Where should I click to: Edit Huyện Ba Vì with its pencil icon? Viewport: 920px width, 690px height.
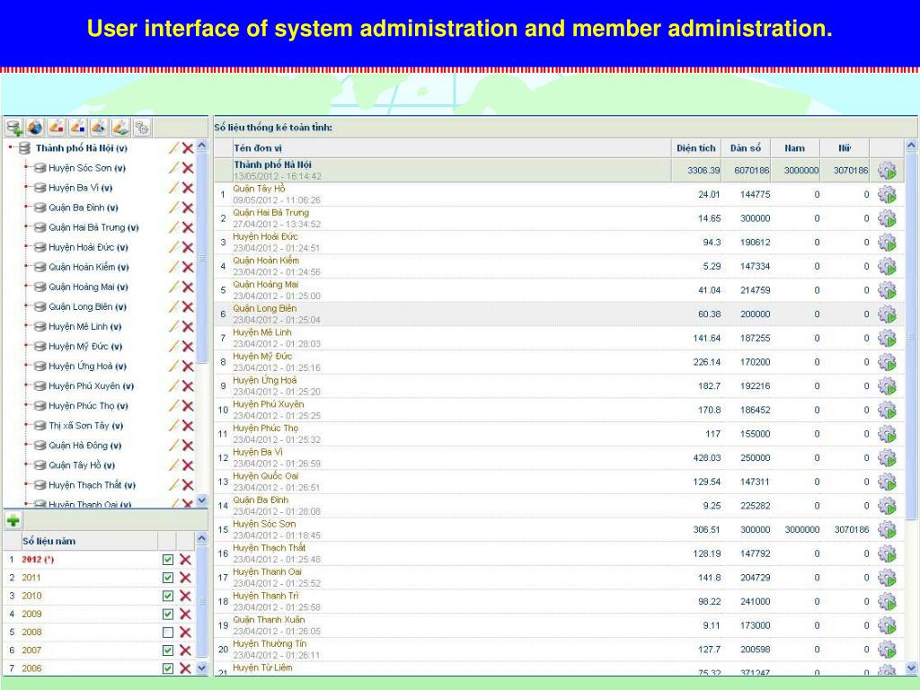pyautogui.click(x=173, y=188)
